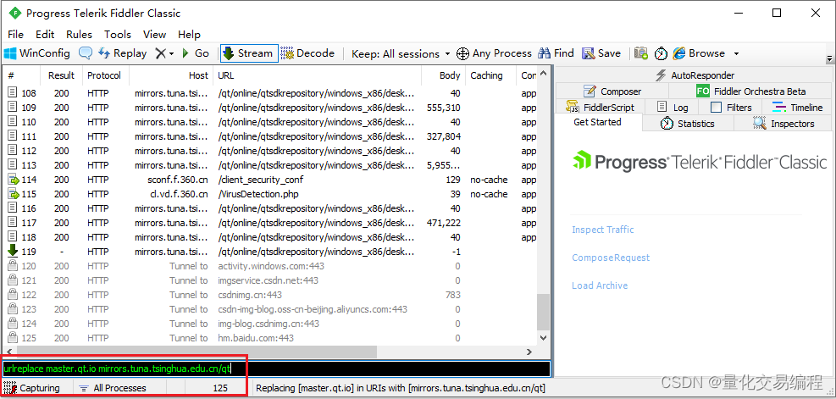Select the Get Started tab
The image size is (836, 399).
pos(598,122)
